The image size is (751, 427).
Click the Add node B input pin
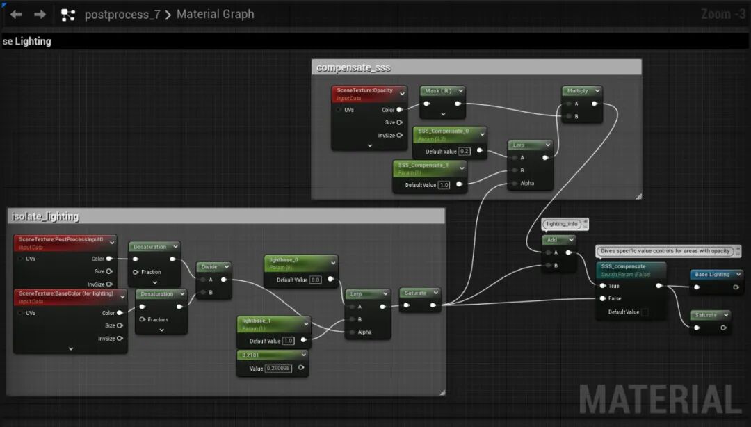548,265
